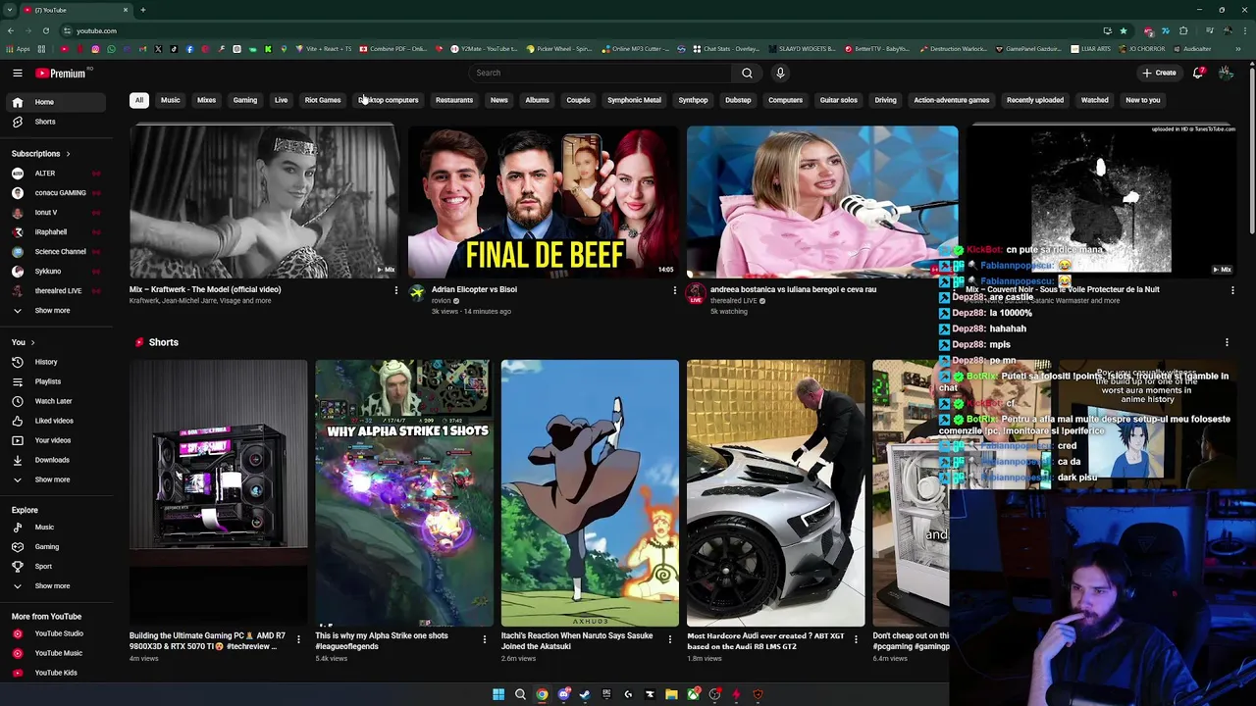Select the Riot Games filter chip
The image size is (1256, 706).
point(323,100)
